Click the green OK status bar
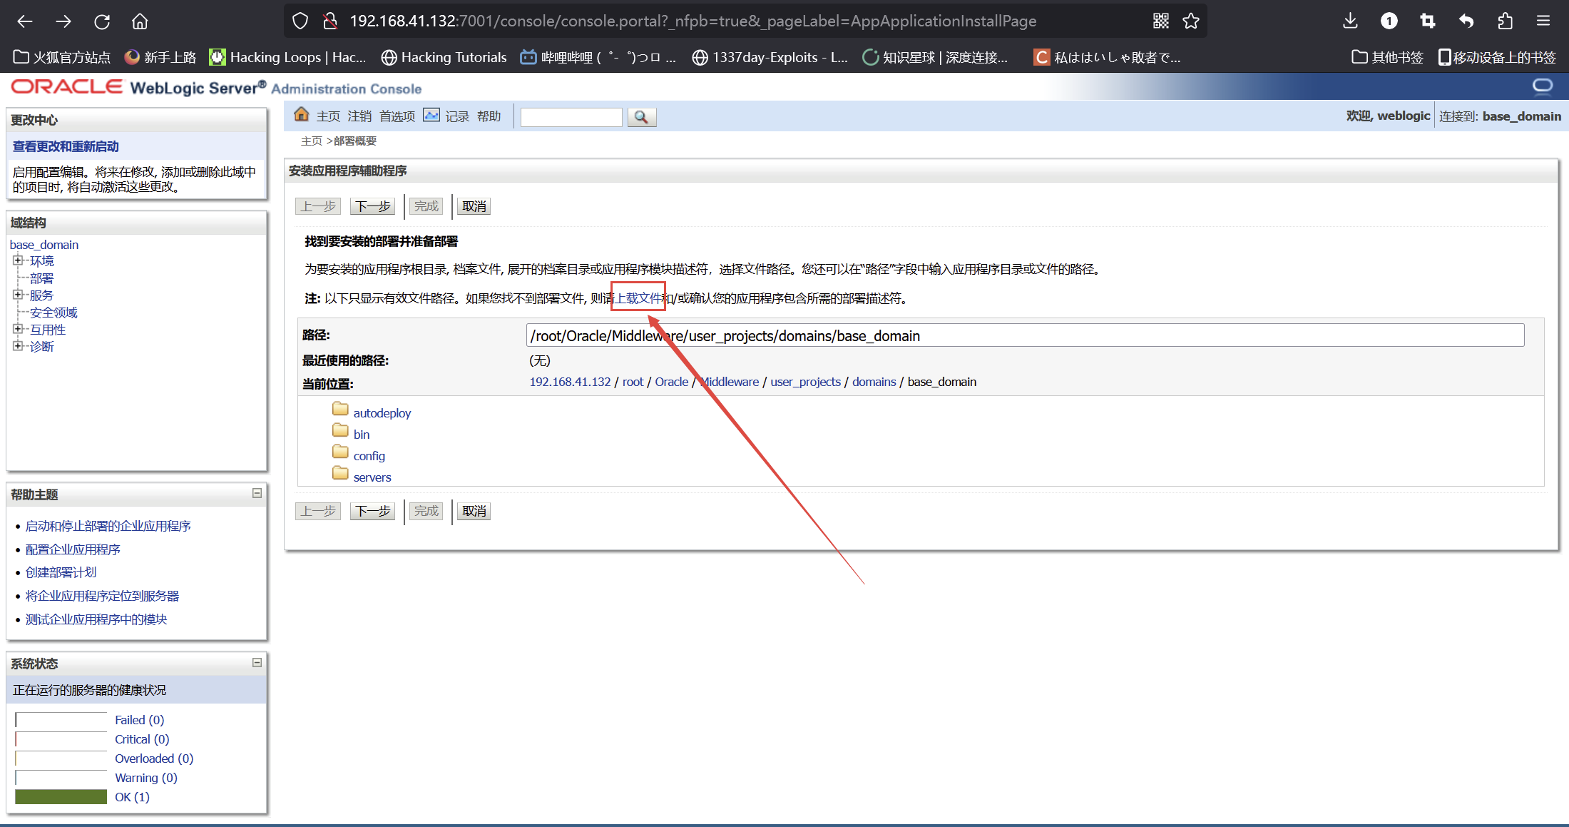This screenshot has height=827, width=1569. [61, 797]
